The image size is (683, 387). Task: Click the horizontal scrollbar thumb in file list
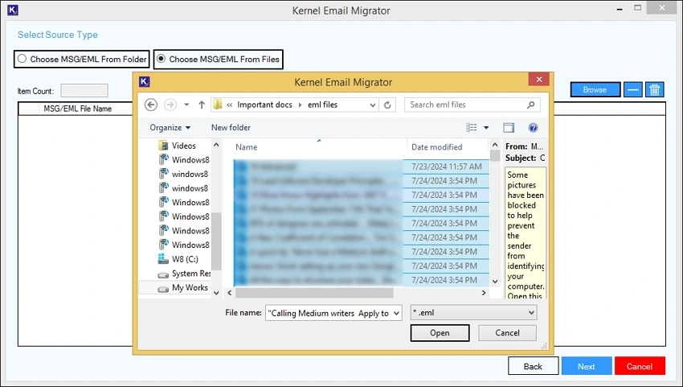(x=314, y=293)
